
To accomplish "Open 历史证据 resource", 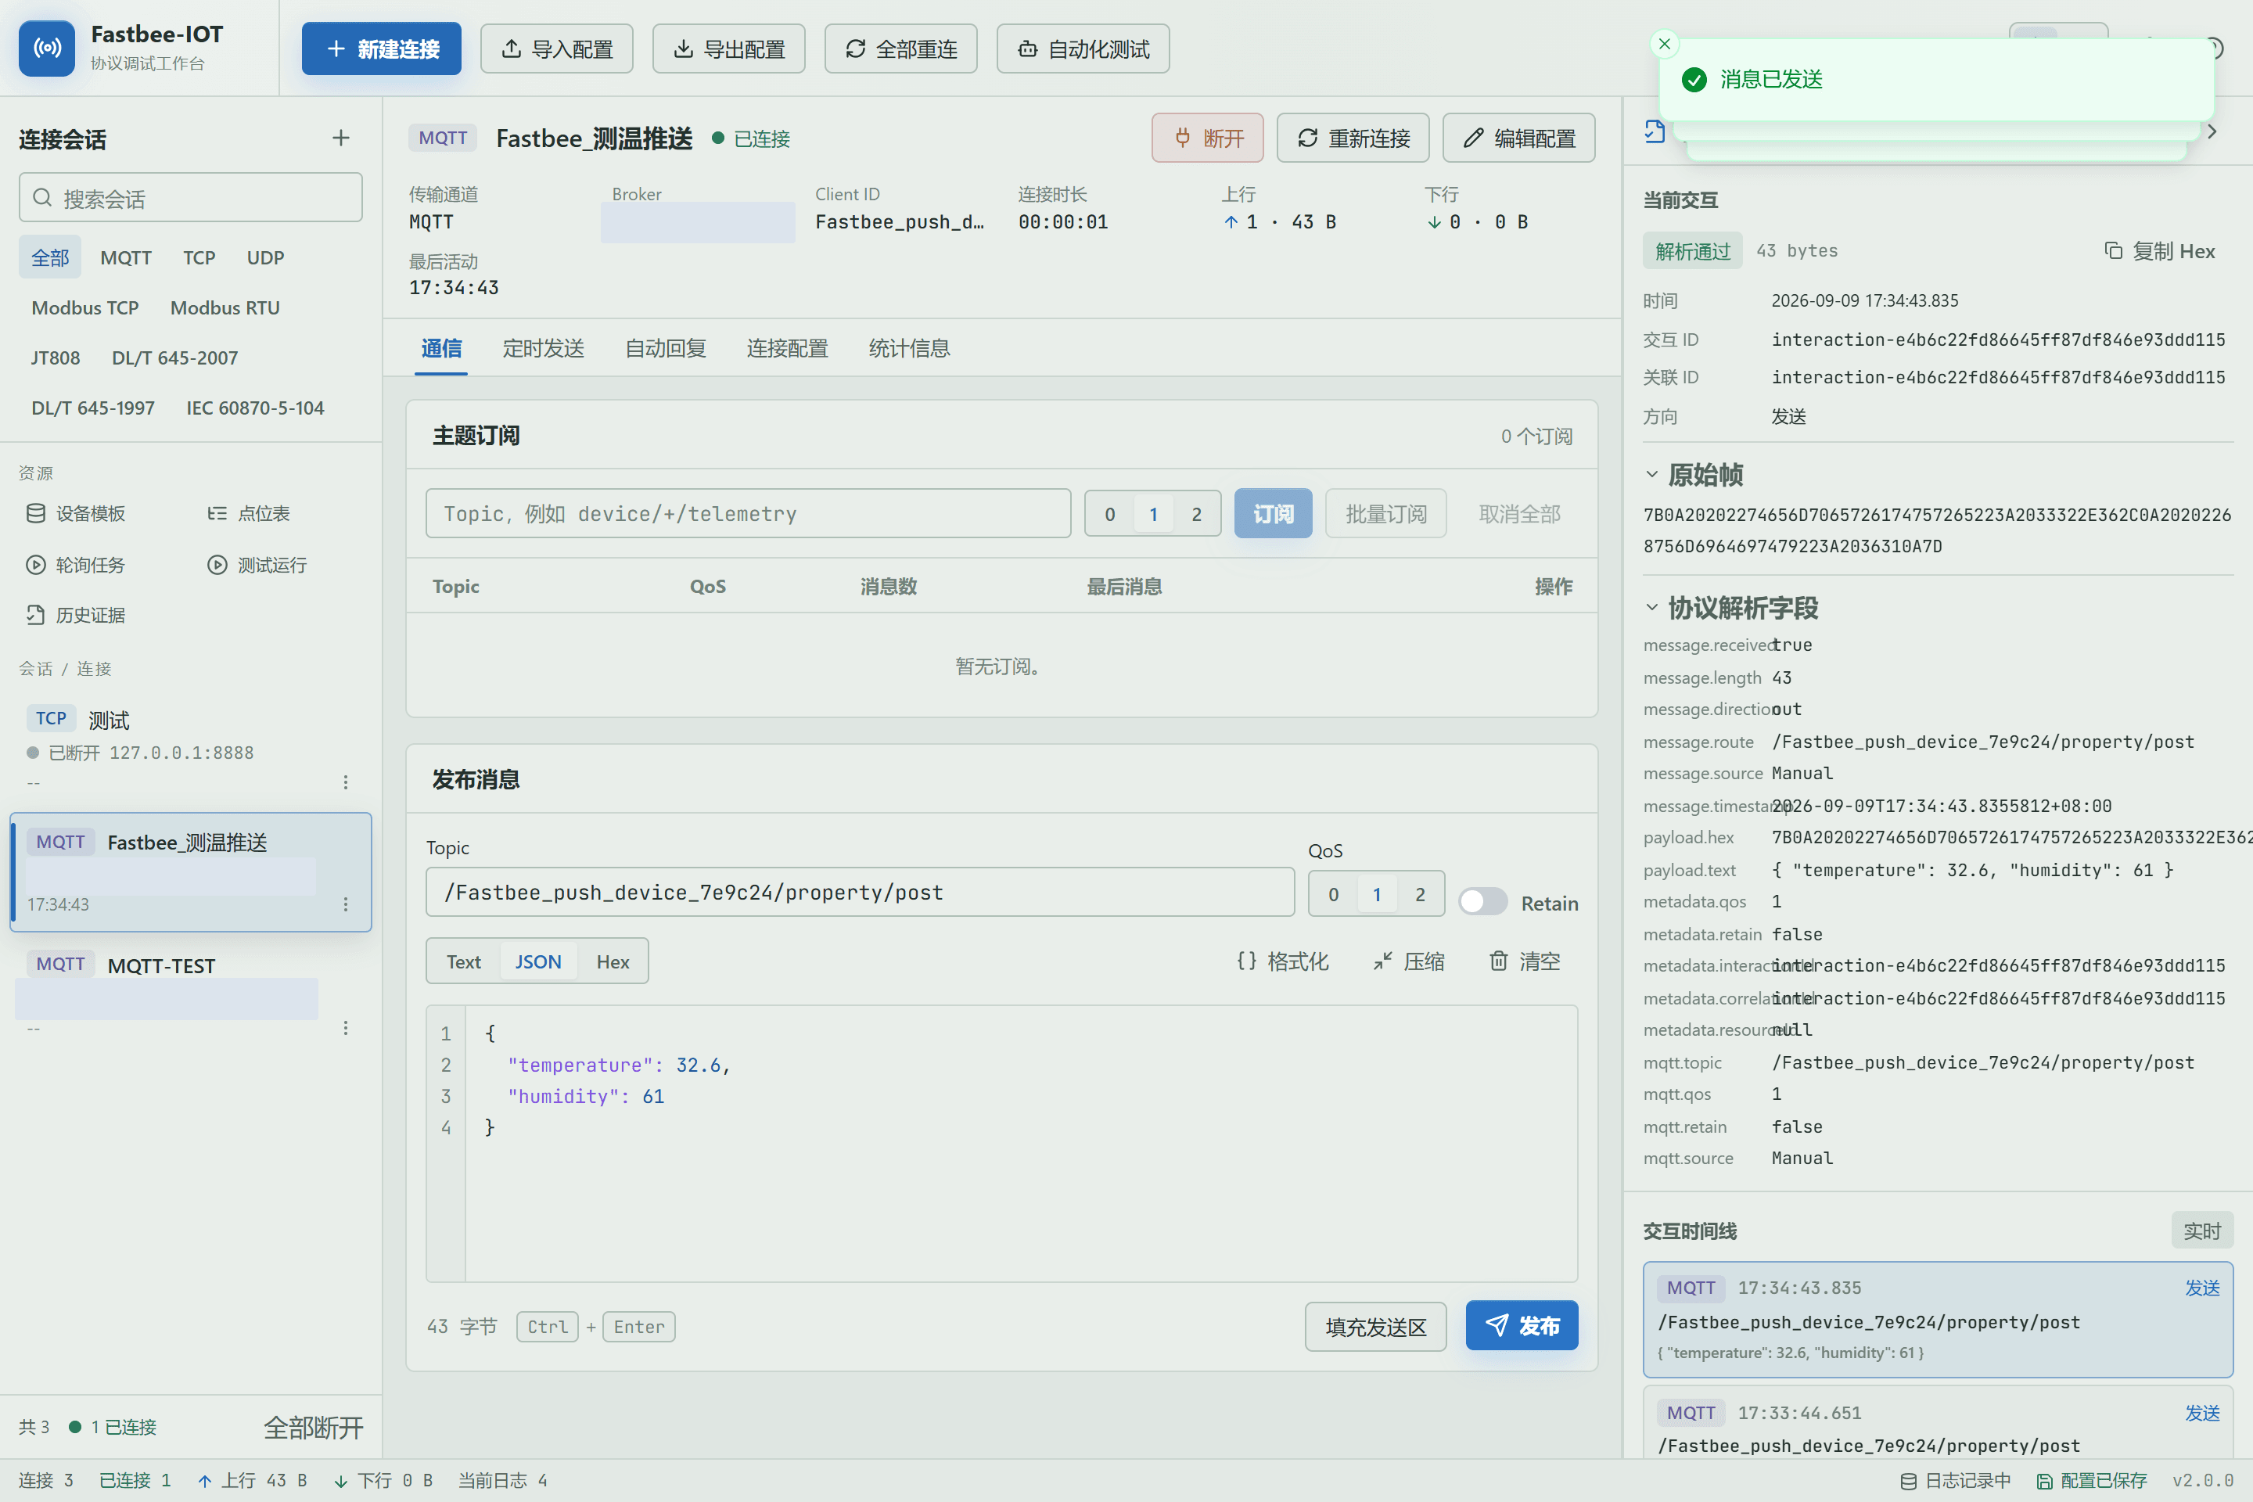I will (x=76, y=615).
